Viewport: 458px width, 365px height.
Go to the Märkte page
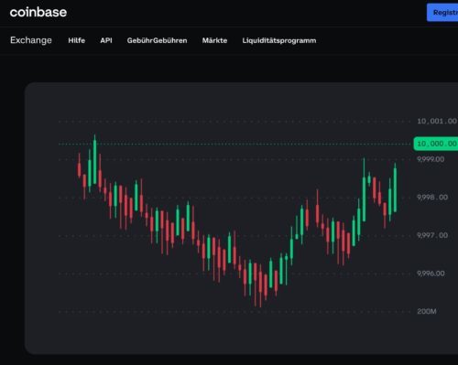(x=214, y=40)
